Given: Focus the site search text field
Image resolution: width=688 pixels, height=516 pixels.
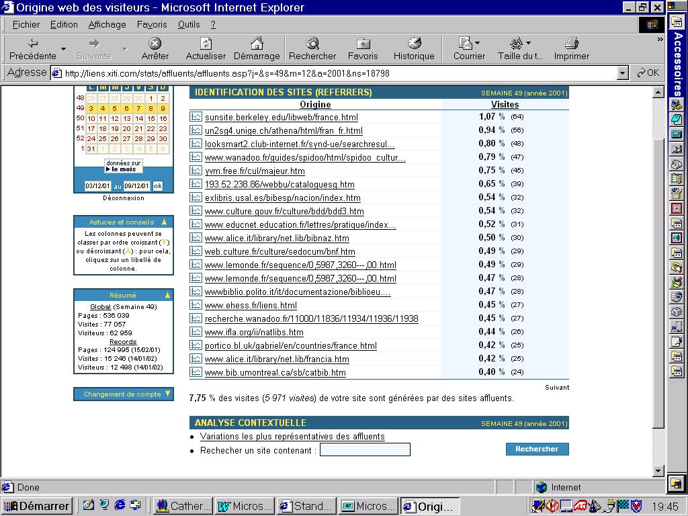Looking at the screenshot, I should (x=365, y=449).
